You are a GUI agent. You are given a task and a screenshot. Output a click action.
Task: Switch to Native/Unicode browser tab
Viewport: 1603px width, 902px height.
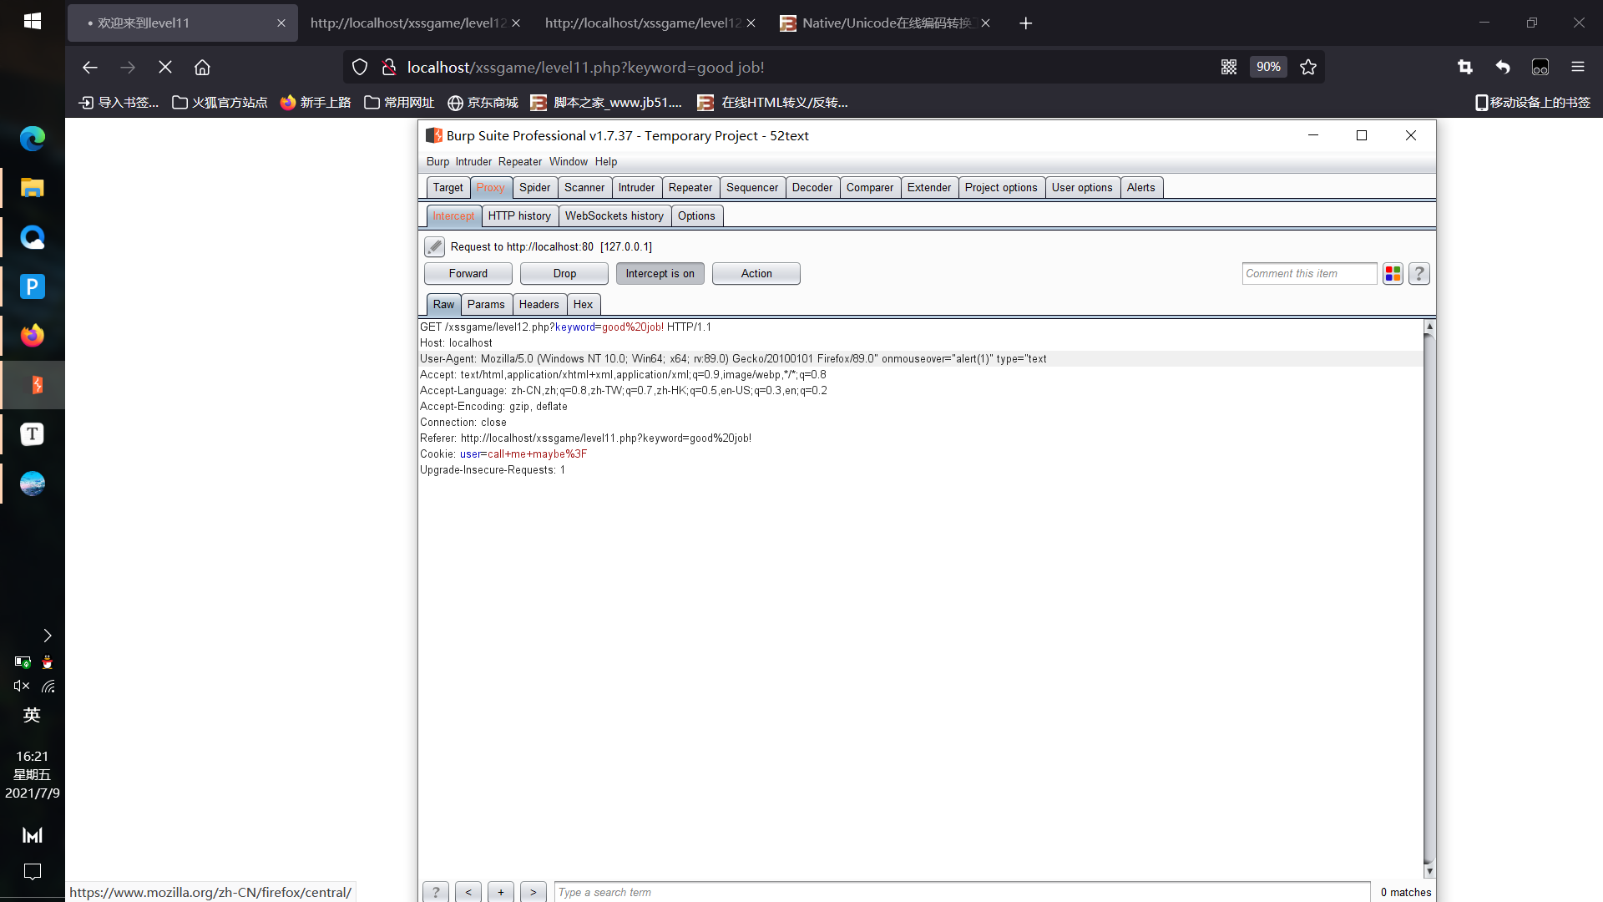(x=884, y=23)
